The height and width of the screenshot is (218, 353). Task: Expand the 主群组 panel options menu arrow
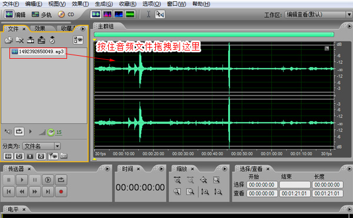click(x=349, y=26)
